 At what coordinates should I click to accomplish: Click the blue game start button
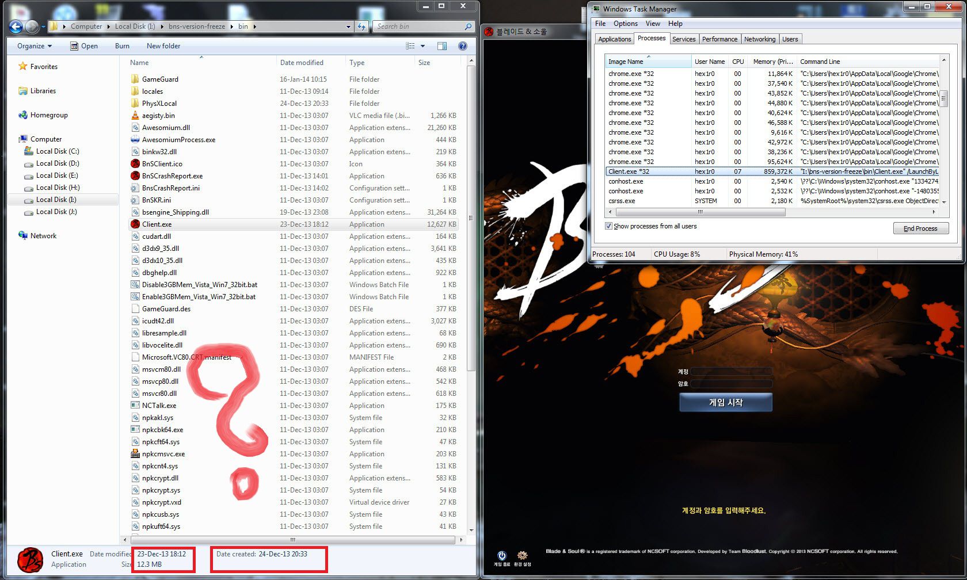726,402
